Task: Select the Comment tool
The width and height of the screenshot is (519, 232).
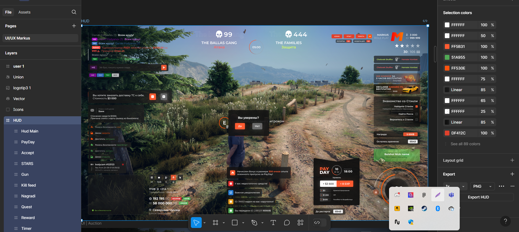Action: (x=287, y=223)
